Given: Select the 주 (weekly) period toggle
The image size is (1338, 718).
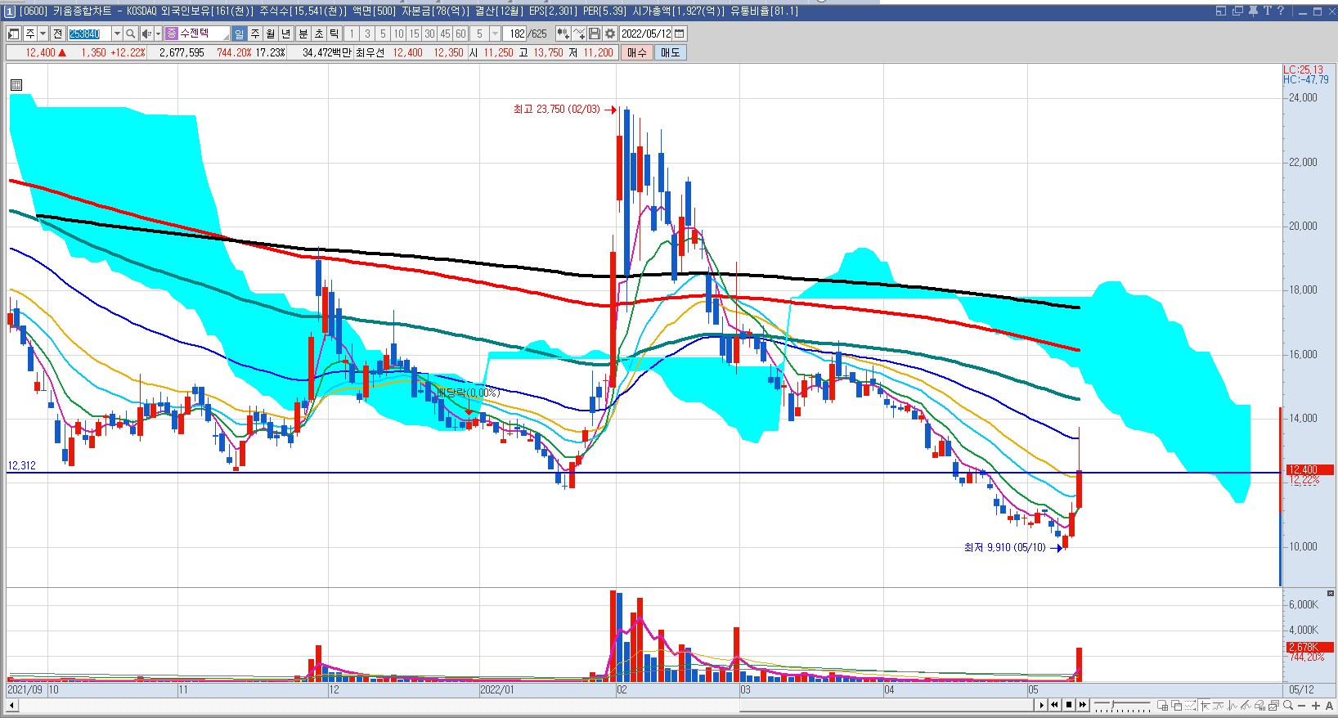Looking at the screenshot, I should click(255, 34).
